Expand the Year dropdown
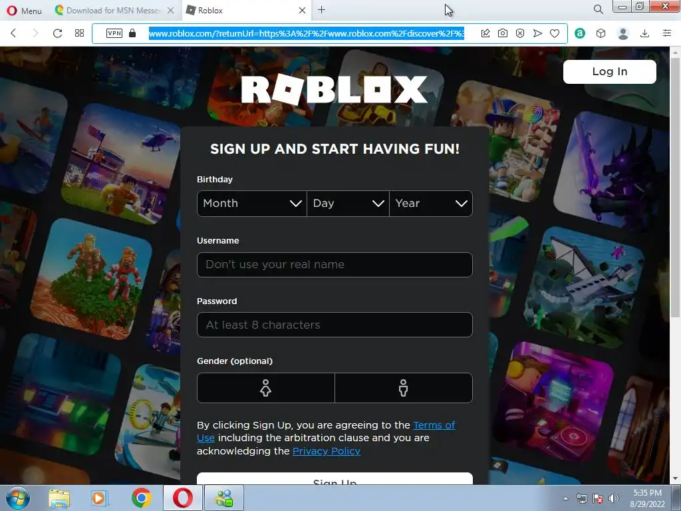 pos(431,204)
